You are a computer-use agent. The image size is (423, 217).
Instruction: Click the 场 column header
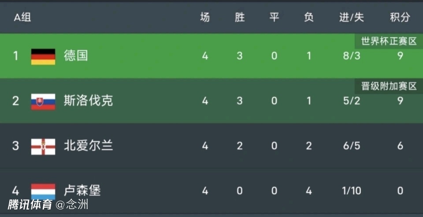click(205, 18)
